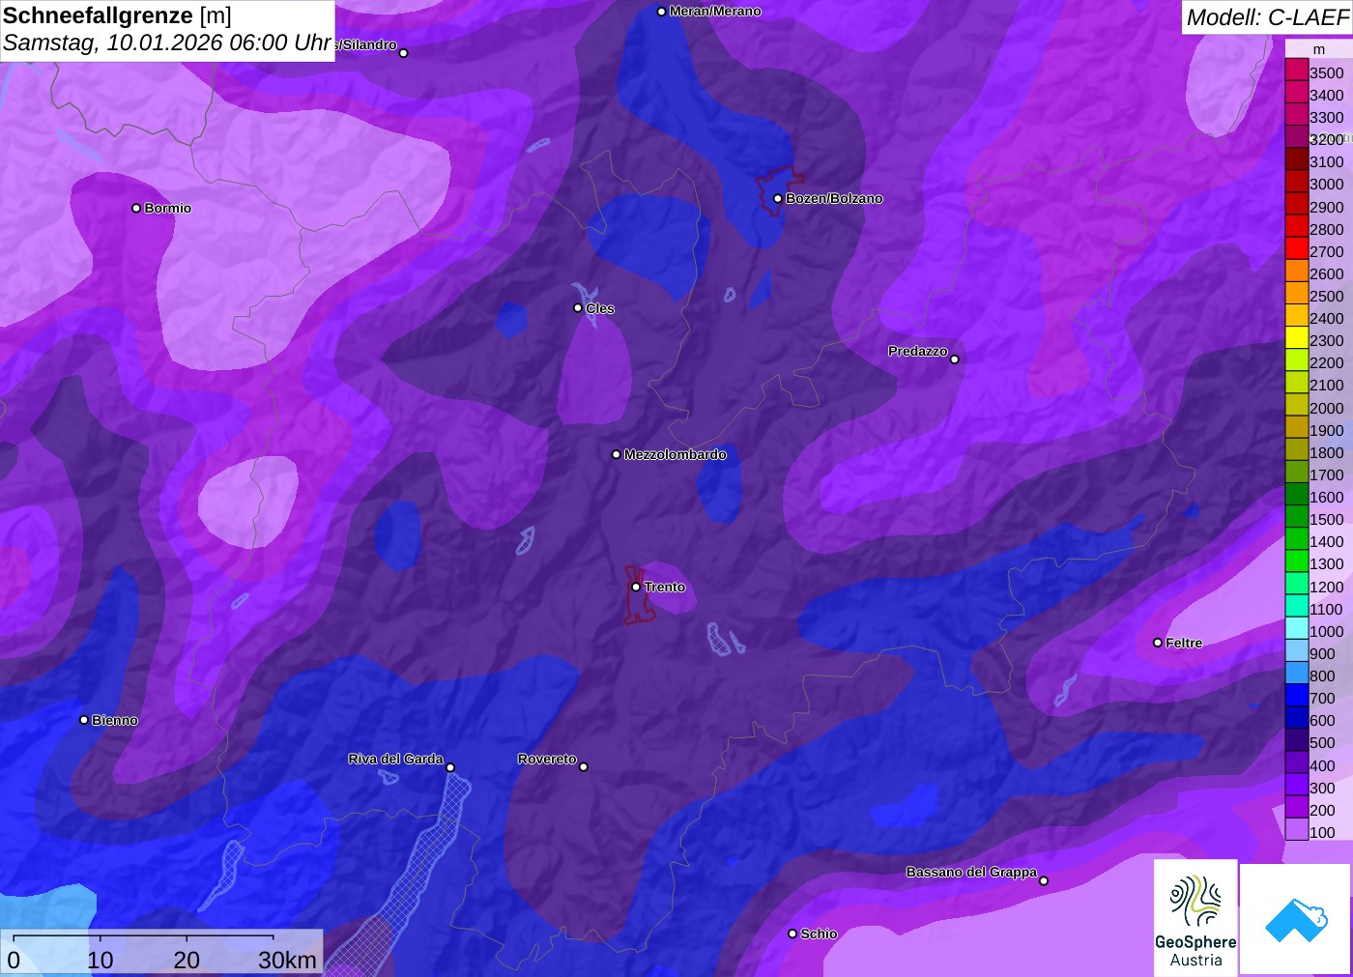Viewport: 1353px width, 977px height.
Task: Click the Cles city marker
Action: 578,308
